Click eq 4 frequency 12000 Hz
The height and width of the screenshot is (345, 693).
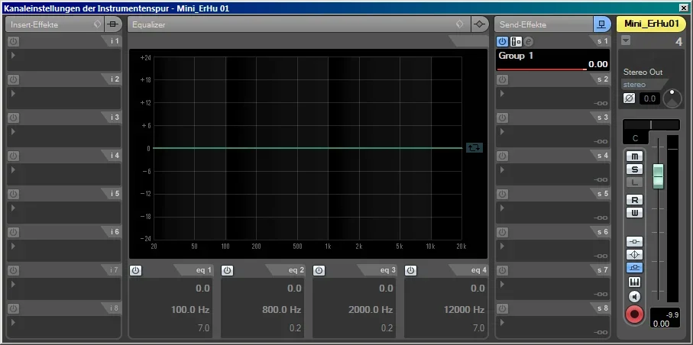click(x=464, y=310)
